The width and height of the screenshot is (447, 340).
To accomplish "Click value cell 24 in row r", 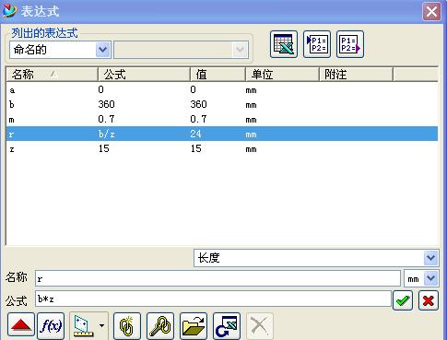I will (x=195, y=134).
